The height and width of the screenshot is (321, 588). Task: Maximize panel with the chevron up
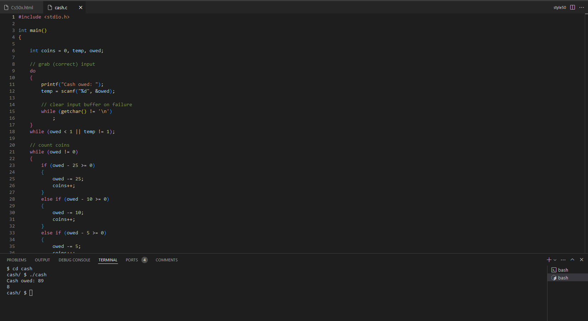pos(572,260)
